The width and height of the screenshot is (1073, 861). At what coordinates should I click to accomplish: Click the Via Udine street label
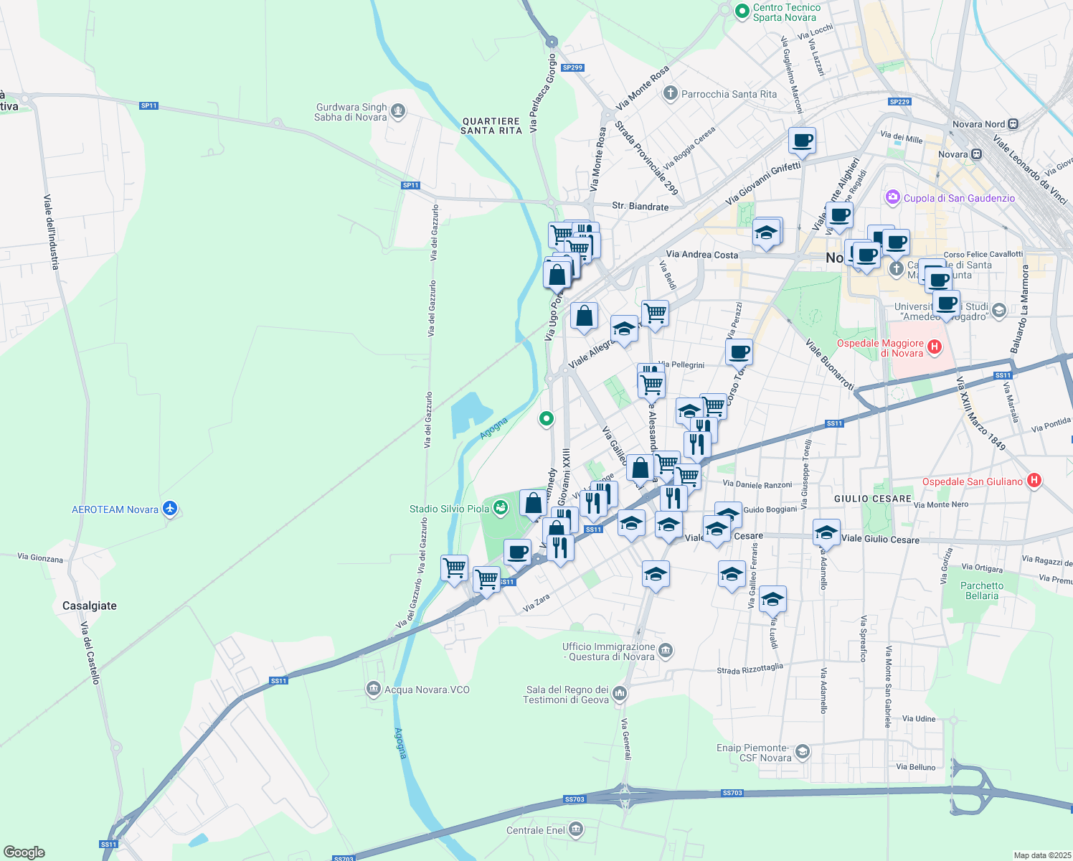tap(919, 718)
